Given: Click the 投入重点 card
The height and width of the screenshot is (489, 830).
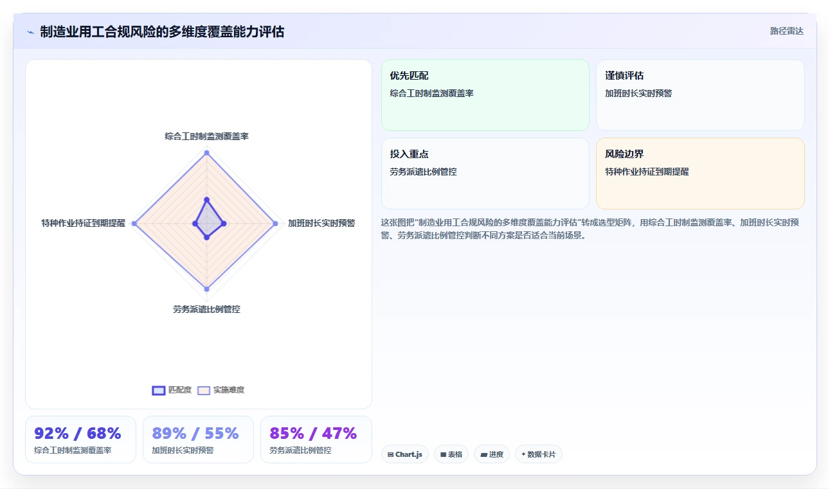Looking at the screenshot, I should (485, 173).
